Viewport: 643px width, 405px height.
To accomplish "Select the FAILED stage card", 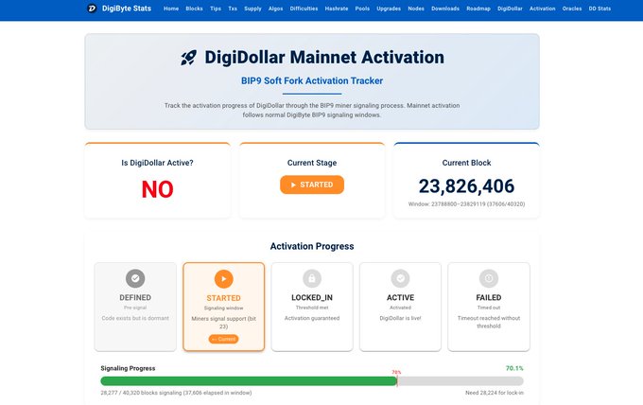I will point(489,307).
